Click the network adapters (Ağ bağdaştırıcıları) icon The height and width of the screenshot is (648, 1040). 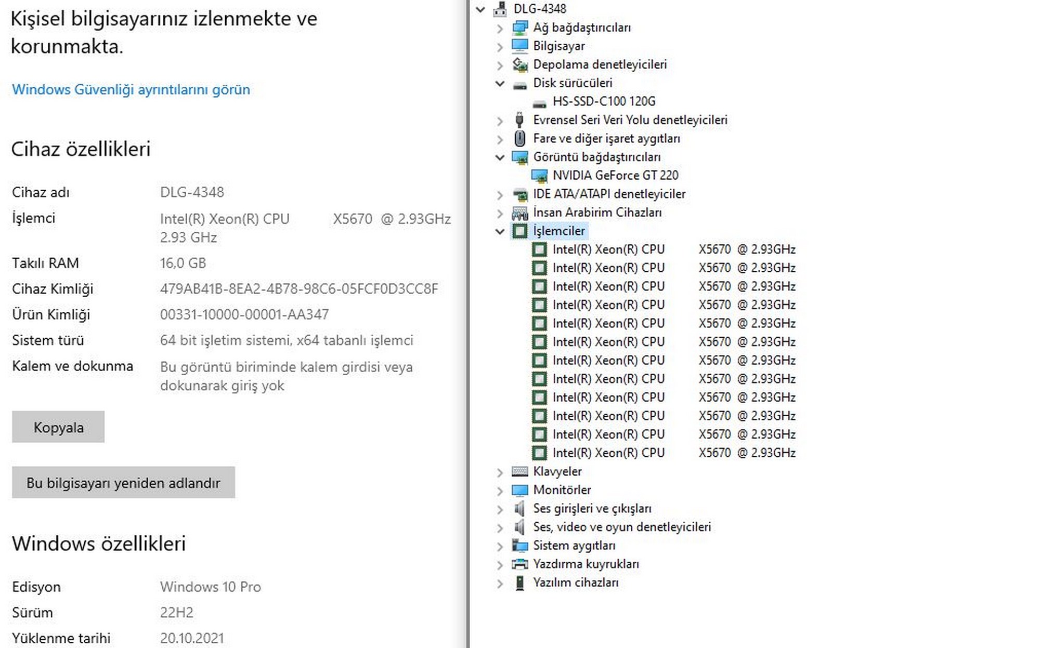pyautogui.click(x=519, y=28)
